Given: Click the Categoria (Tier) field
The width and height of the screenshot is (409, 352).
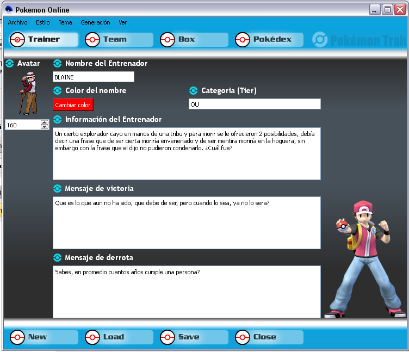Looking at the screenshot, I should 255,104.
